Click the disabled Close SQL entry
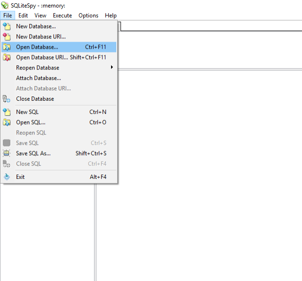 [59, 164]
